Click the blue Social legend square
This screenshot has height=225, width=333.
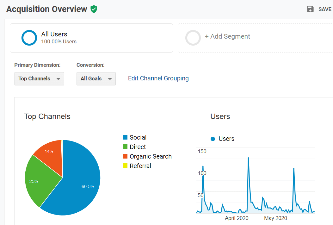click(x=125, y=137)
